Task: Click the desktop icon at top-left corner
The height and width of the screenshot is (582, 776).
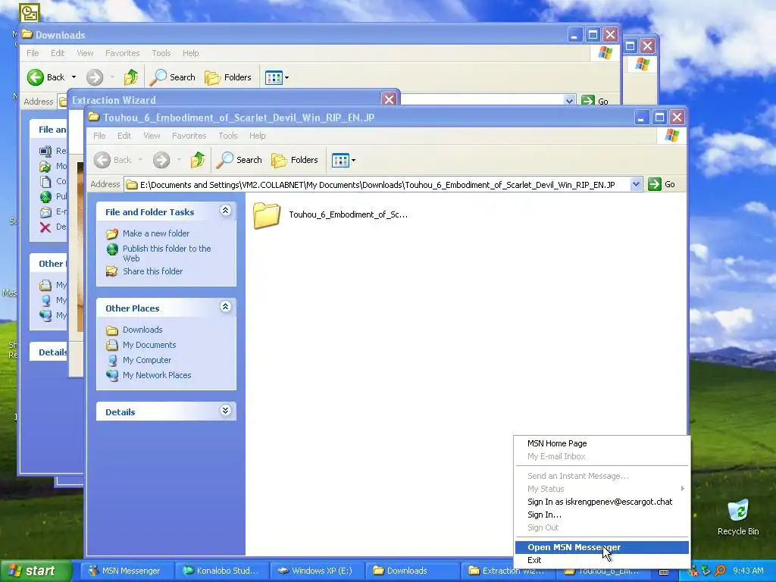Action: coord(30,12)
